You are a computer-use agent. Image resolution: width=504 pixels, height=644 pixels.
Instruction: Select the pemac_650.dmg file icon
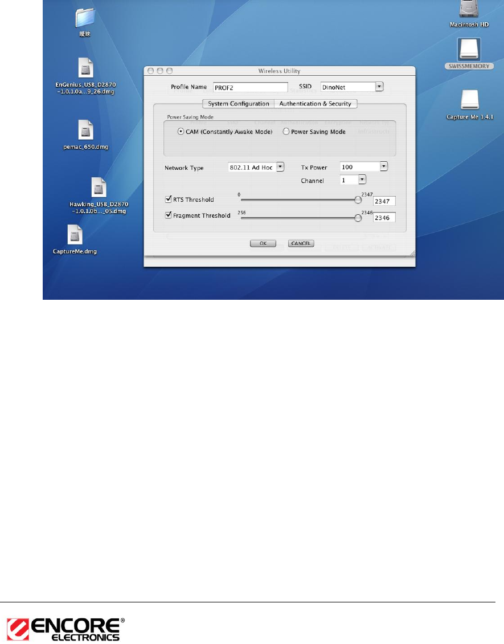[x=85, y=130]
